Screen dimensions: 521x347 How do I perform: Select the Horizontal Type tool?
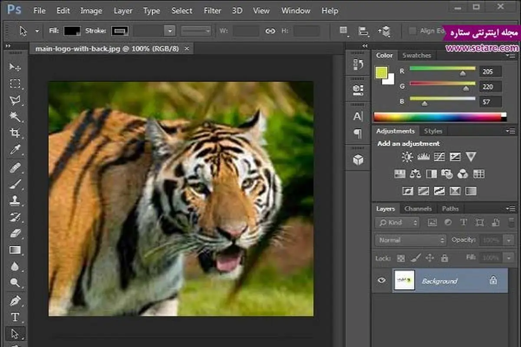pos(15,317)
